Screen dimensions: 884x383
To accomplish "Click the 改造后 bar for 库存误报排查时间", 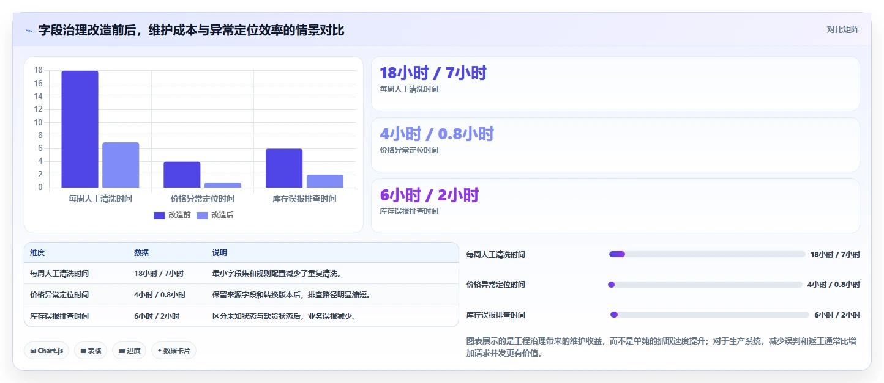I will pyautogui.click(x=325, y=181).
